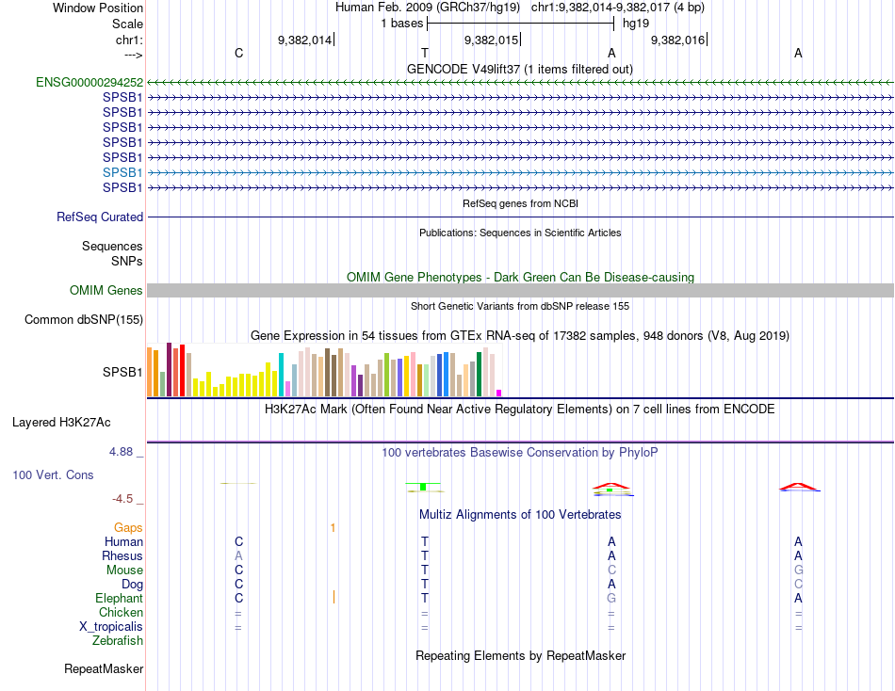Open Publications: Sequences in Scientific Articles title
The height and width of the screenshot is (691, 895).
[x=520, y=233]
